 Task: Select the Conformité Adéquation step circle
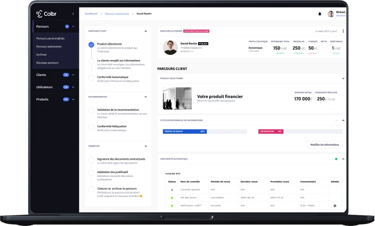(x=91, y=127)
